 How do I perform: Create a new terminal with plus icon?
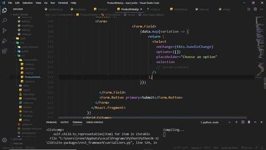[236, 122]
